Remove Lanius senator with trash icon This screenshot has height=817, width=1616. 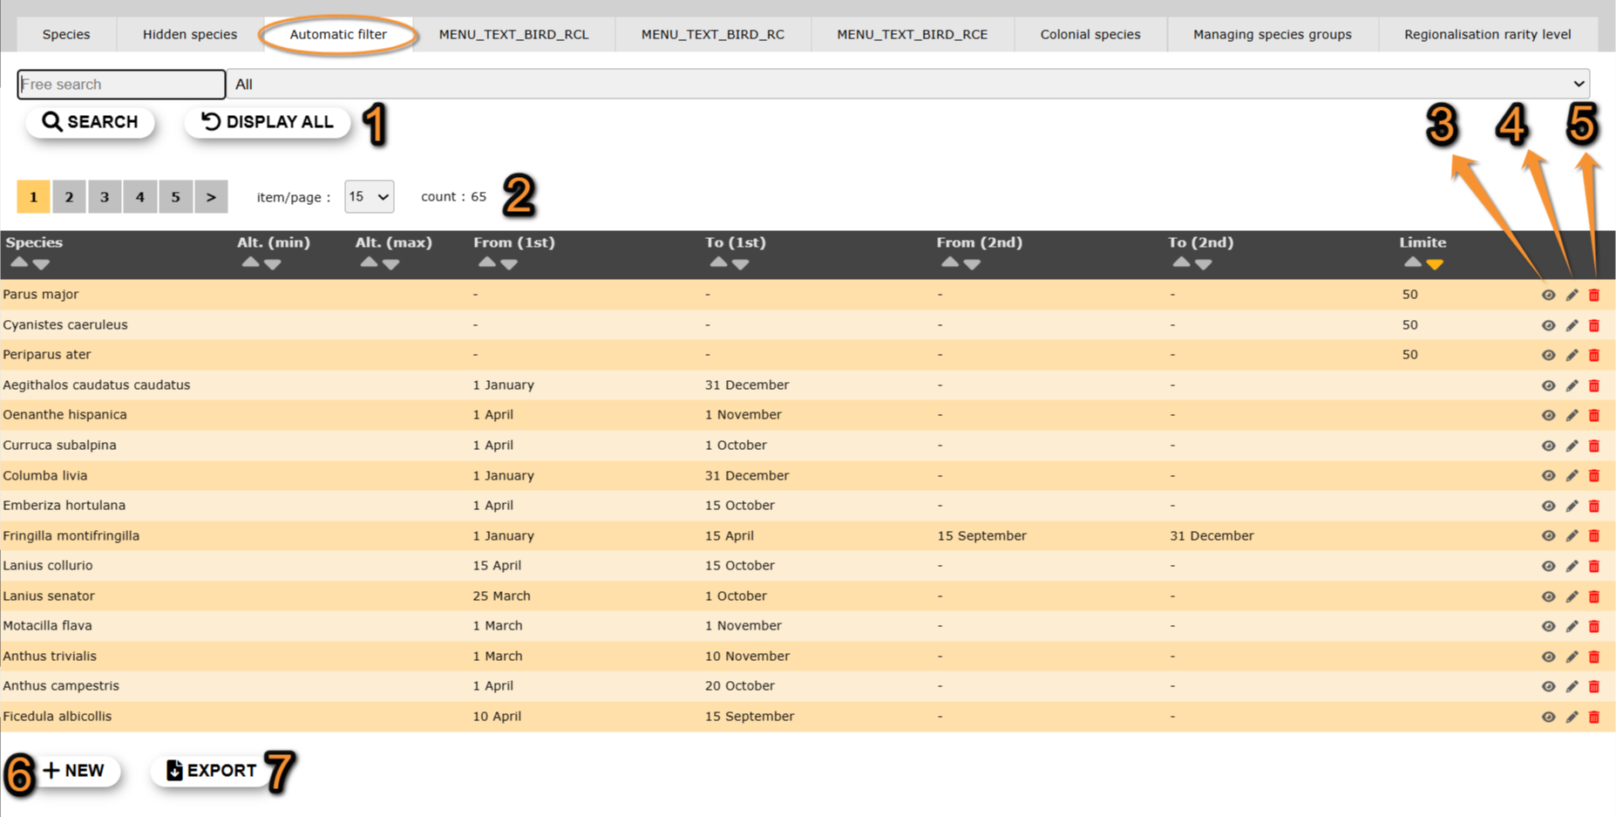coord(1594,596)
